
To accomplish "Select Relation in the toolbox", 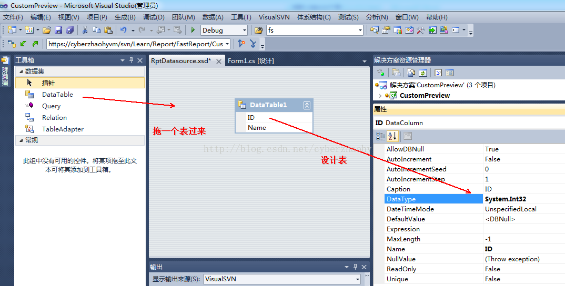I will (80, 117).
